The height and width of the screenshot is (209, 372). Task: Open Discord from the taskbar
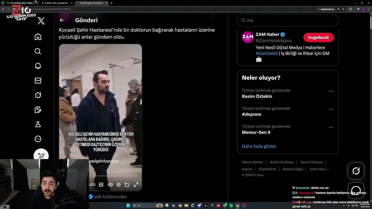tap(199, 206)
